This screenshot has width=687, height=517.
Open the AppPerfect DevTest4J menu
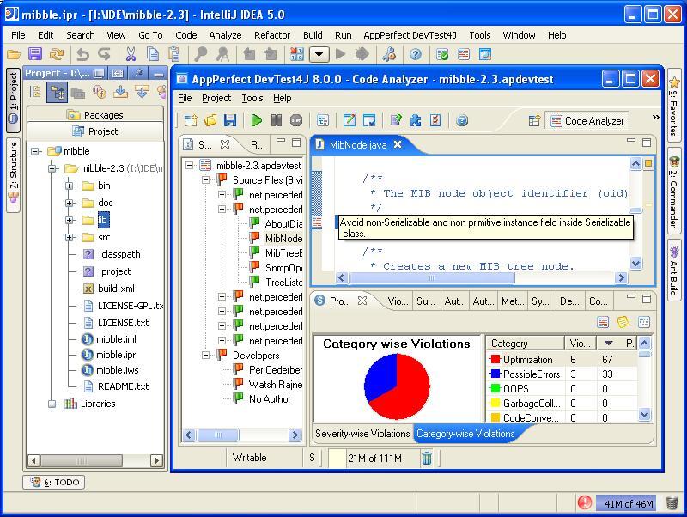(410, 35)
